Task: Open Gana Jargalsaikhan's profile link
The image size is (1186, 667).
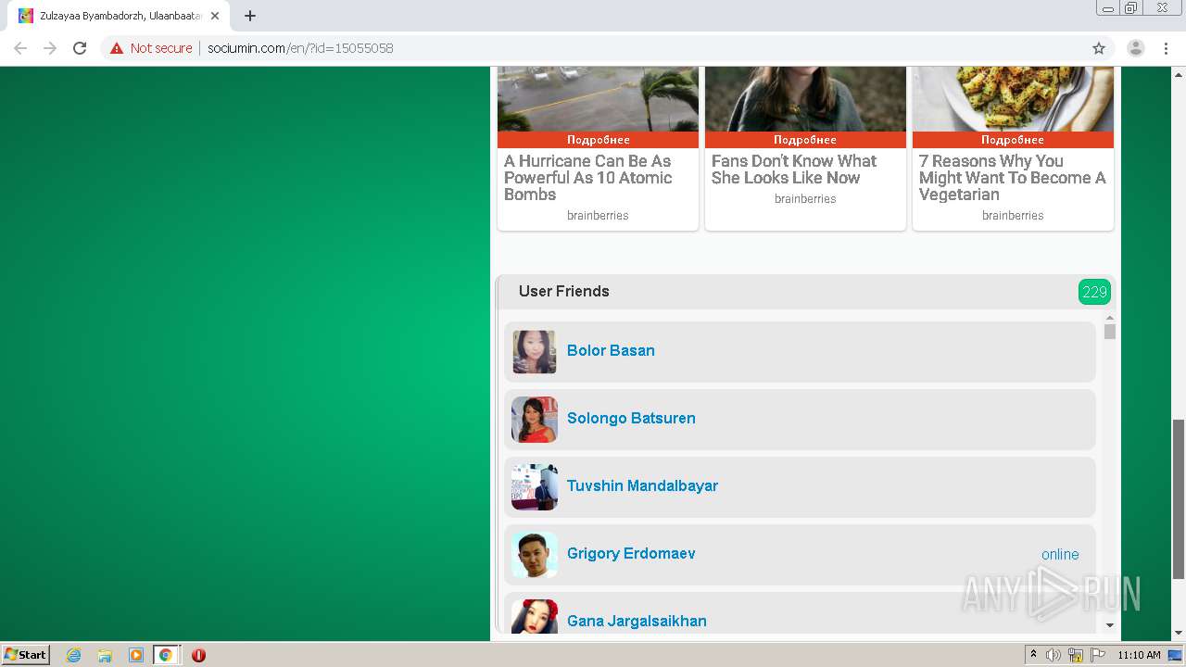Action: tap(637, 621)
